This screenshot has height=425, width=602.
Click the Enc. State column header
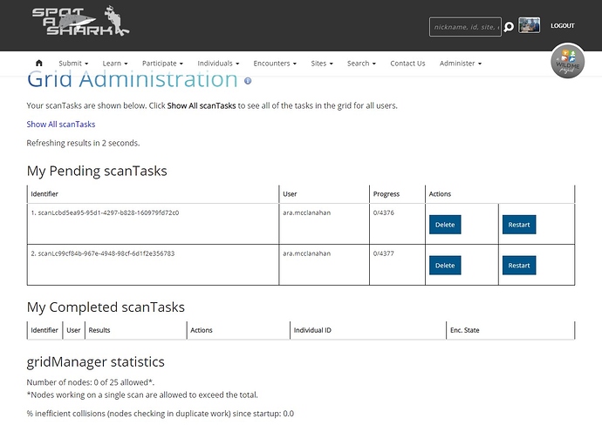tap(464, 330)
